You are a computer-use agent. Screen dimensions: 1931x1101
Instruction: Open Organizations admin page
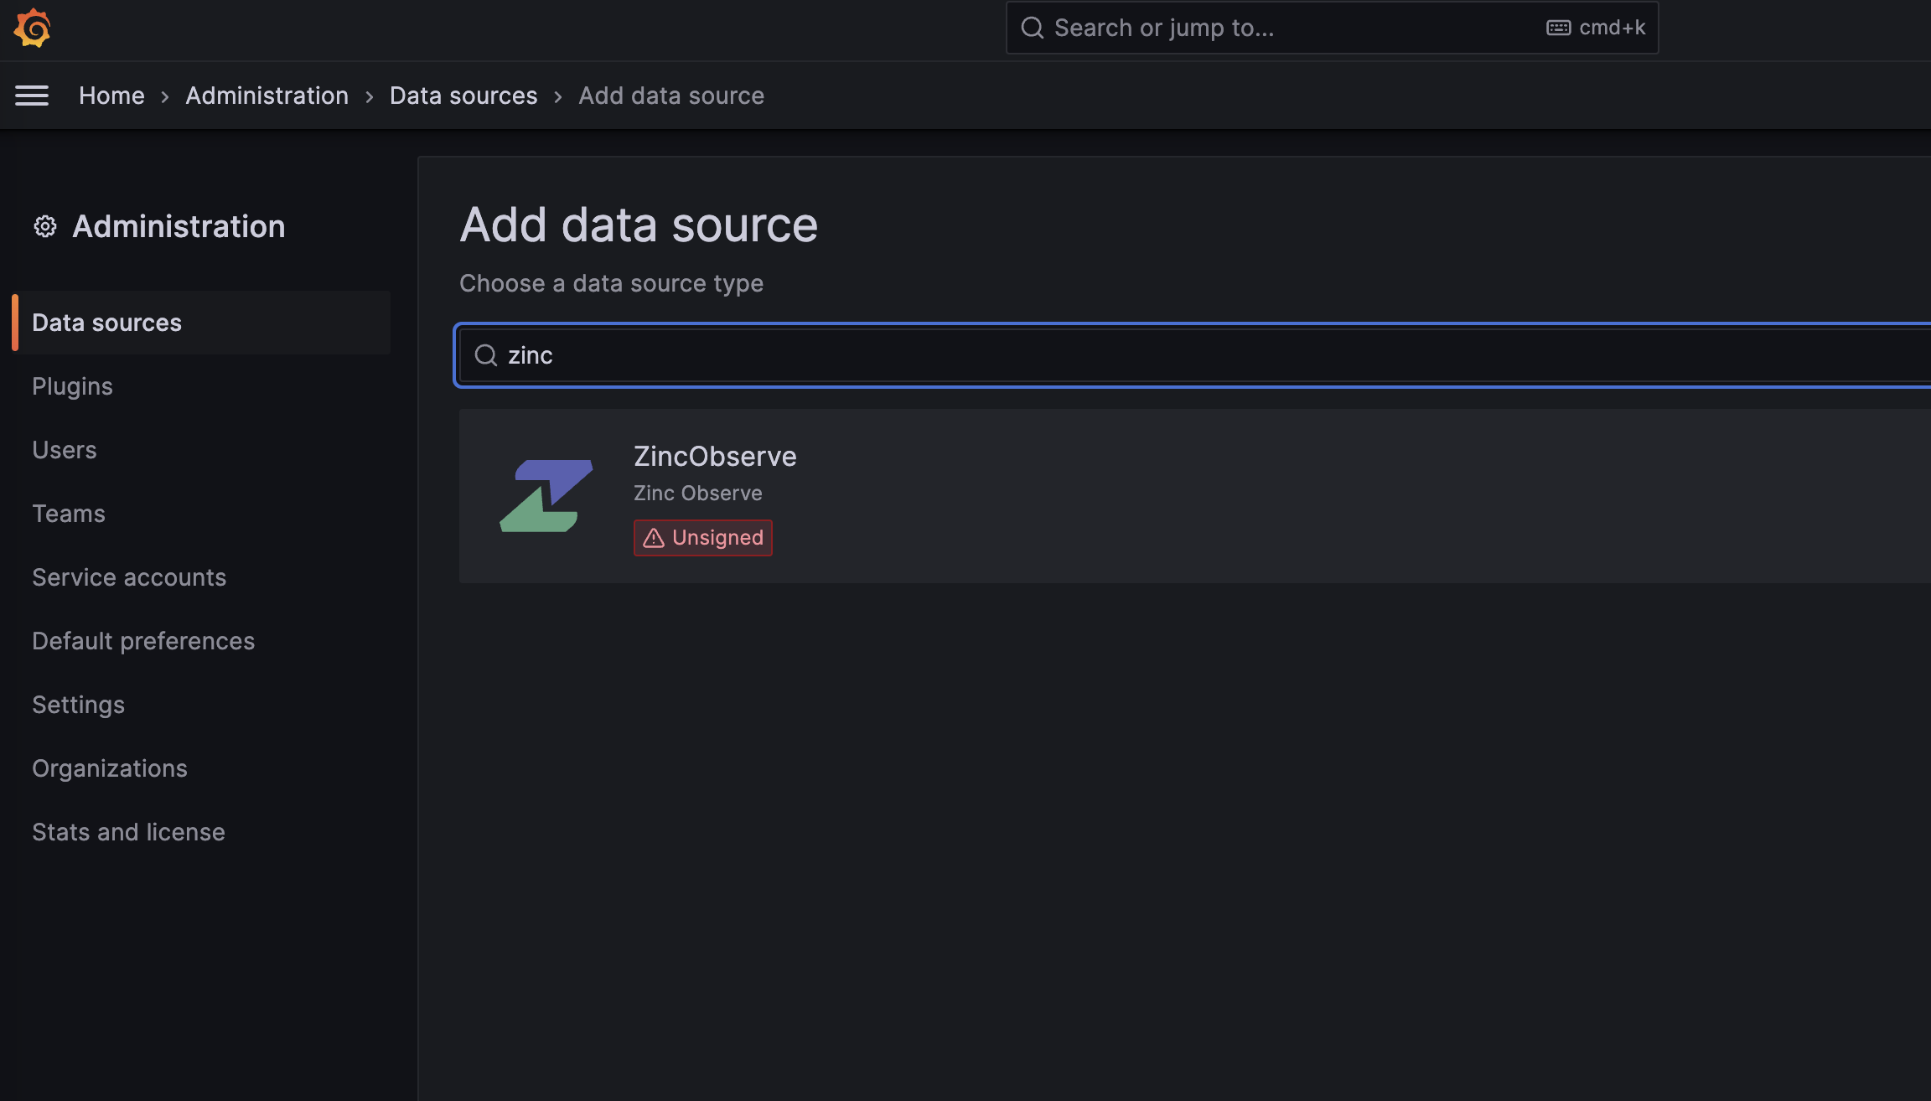(x=110, y=768)
